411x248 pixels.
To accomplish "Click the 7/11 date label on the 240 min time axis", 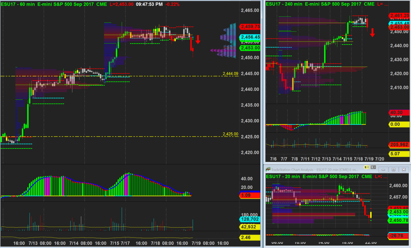I will [x=305, y=159].
